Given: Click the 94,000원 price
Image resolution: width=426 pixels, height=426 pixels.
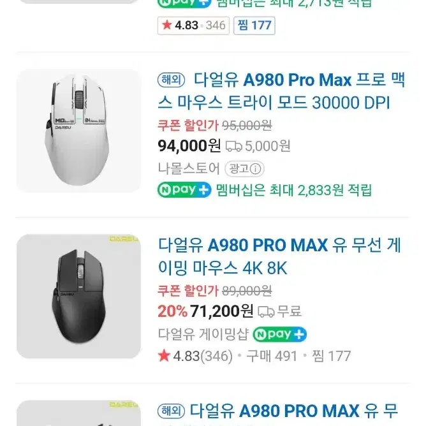Looking at the screenshot, I should 189,146.
